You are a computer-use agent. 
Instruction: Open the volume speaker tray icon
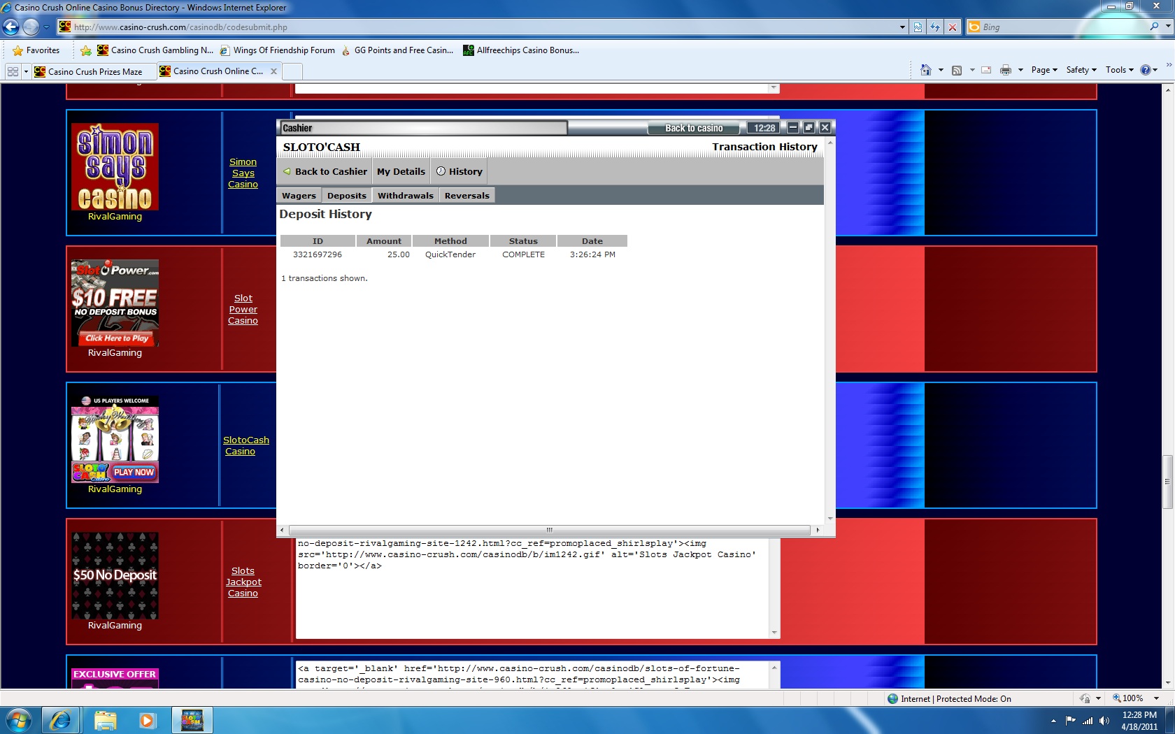click(x=1104, y=721)
